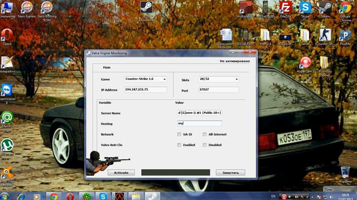The image size is (357, 200).
Task: Click the taskbar clock showing 10:31
Action: coord(346,197)
